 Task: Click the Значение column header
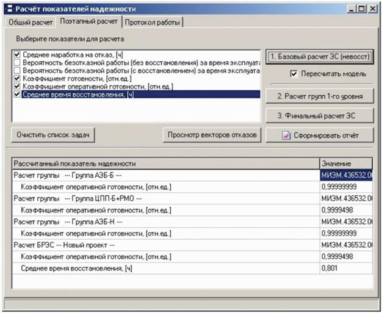[x=346, y=164]
